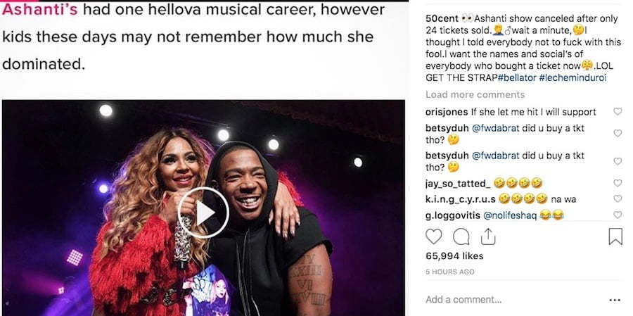Focus the Add a comment field

tap(513, 300)
